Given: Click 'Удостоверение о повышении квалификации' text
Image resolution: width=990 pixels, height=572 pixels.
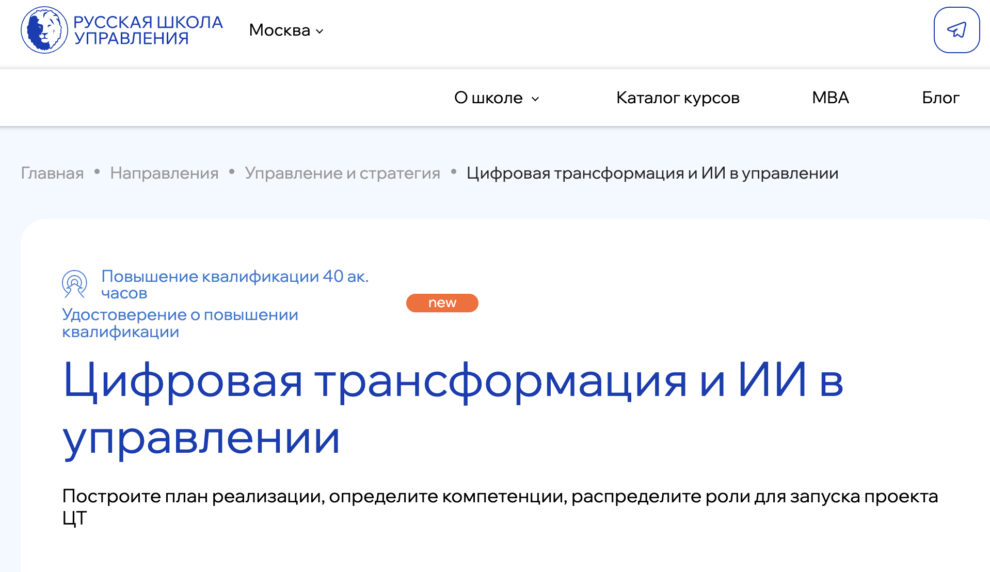Looking at the screenshot, I should click(x=180, y=323).
